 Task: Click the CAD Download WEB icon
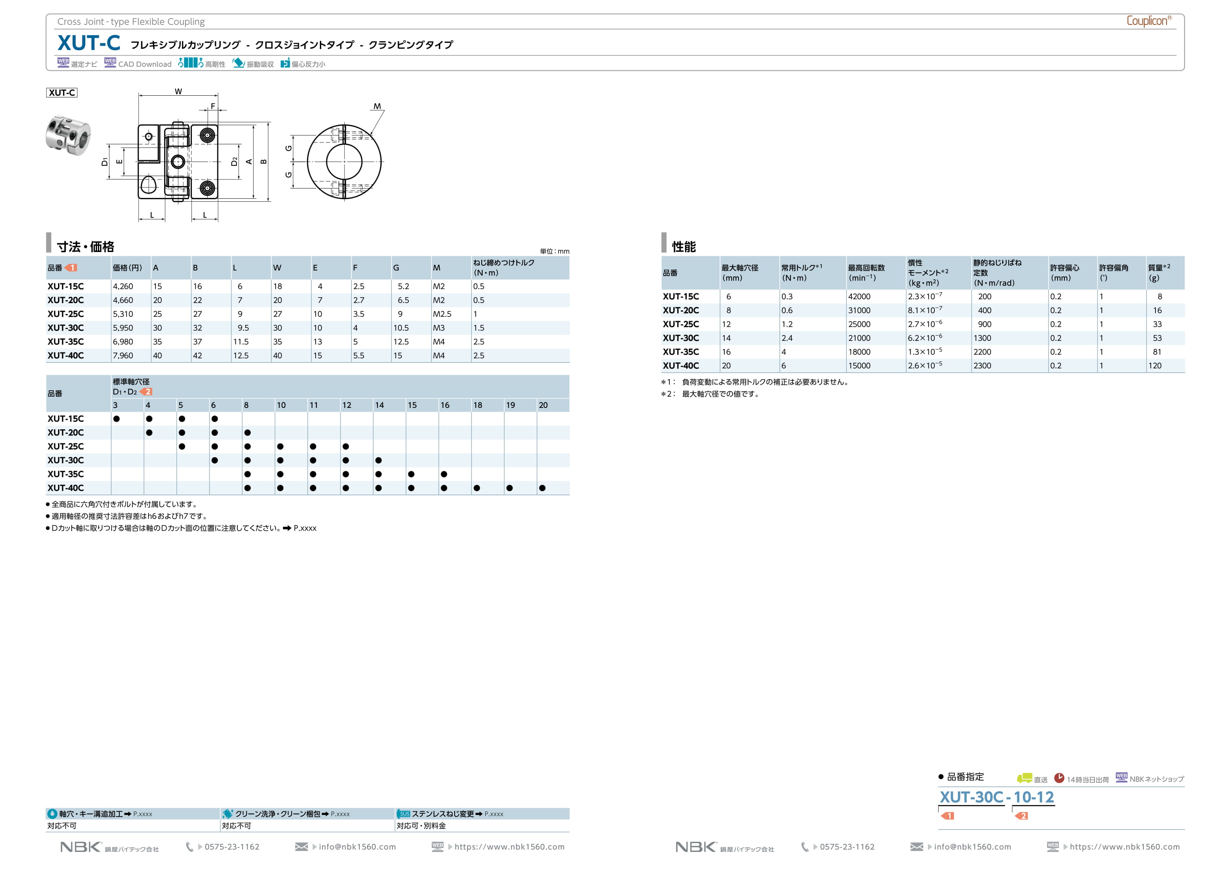pos(110,63)
